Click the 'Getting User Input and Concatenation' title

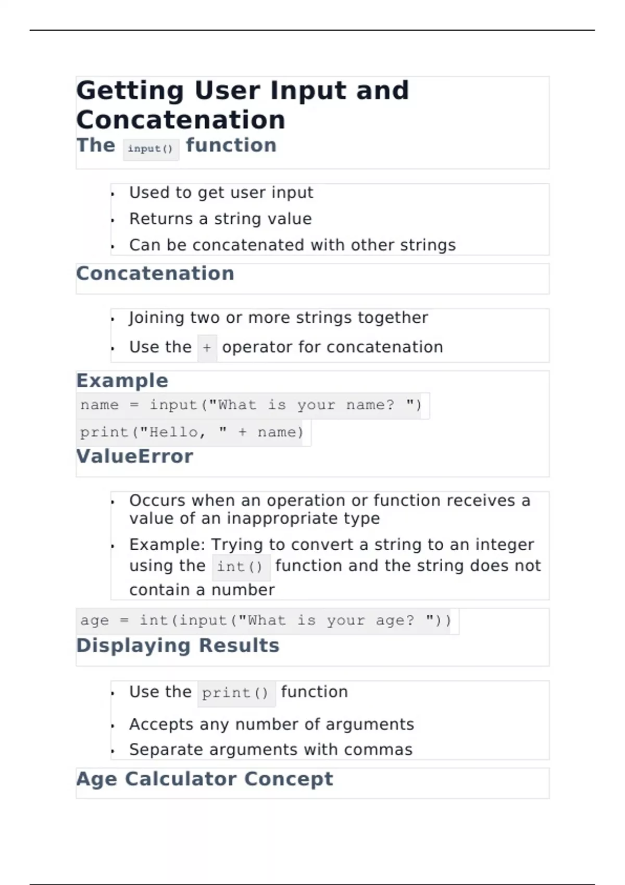point(243,105)
